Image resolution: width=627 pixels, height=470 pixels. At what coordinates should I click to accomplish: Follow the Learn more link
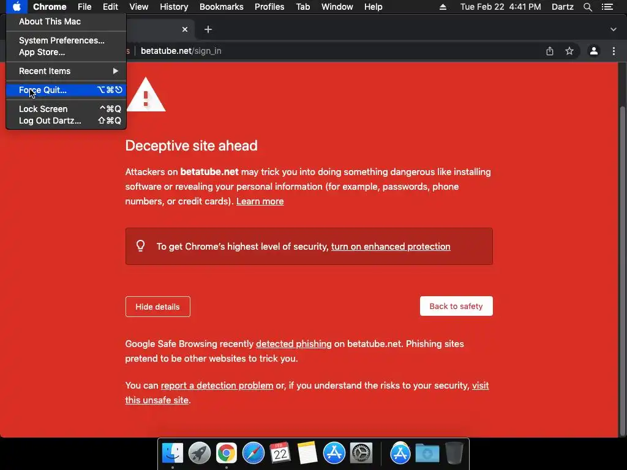point(260,201)
